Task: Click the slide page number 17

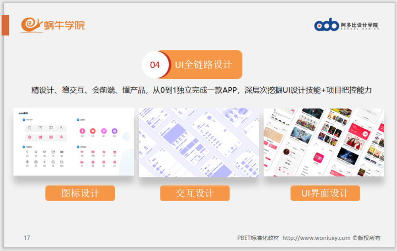Action: click(27, 238)
